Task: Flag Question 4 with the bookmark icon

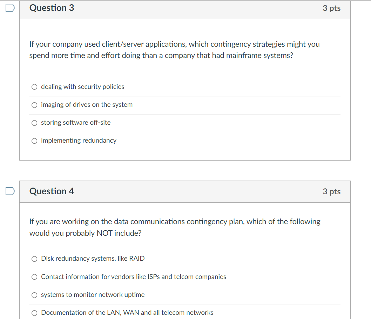Action: tap(10, 191)
